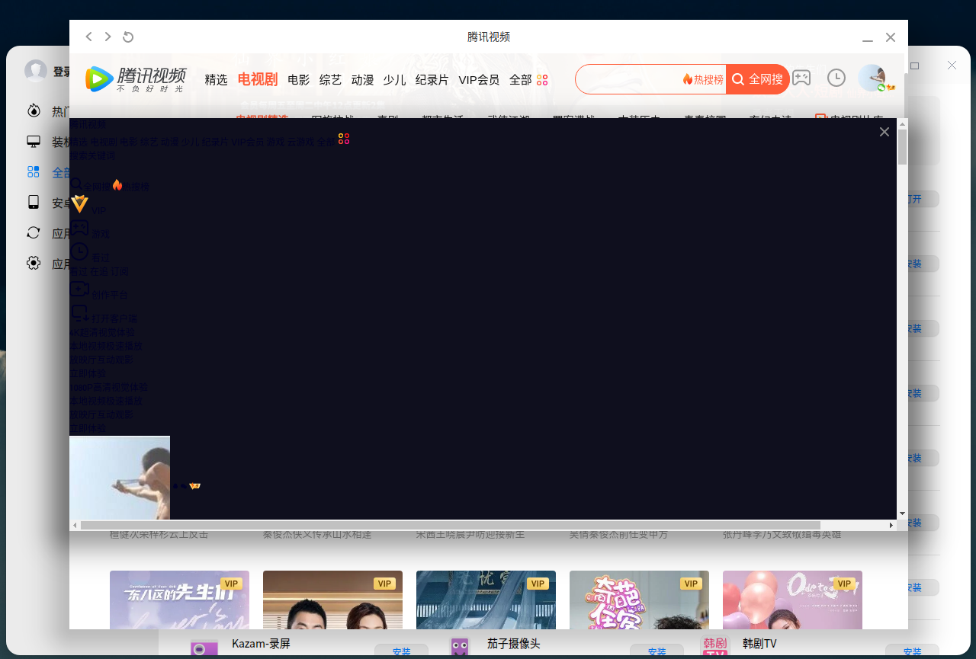Switch to the 纪录片 tab
Image resolution: width=976 pixels, height=659 pixels.
pos(432,78)
